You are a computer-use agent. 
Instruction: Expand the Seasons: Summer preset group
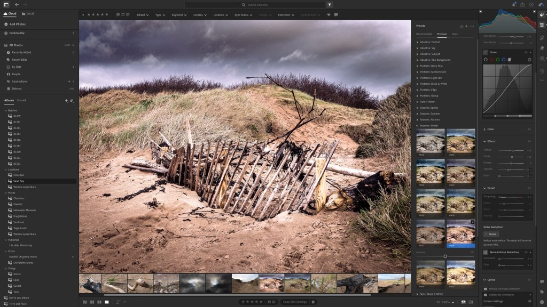[x=430, y=114]
